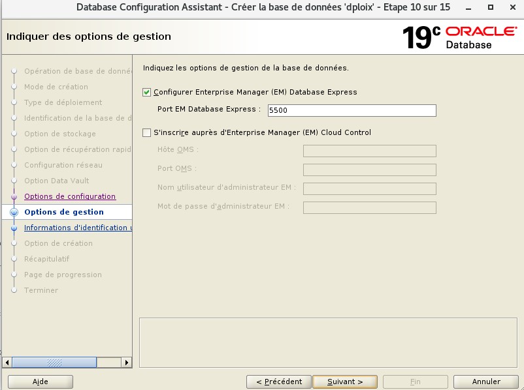The image size is (524, 390).
Task: Select Options de gestion step
Action: pos(64,212)
